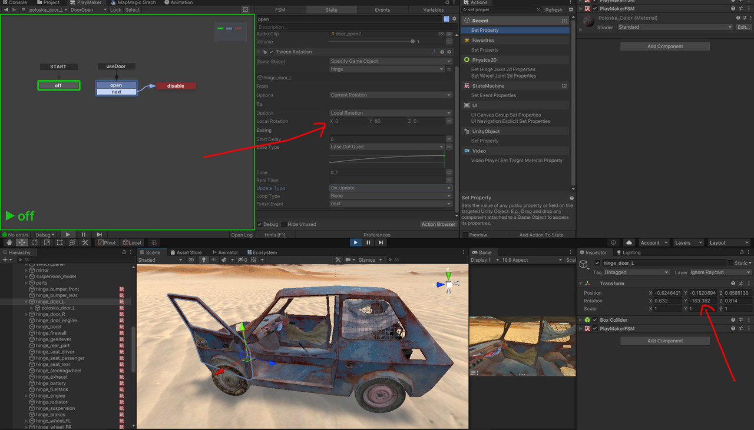Open Unity Collaborate circle icon
754x430 pixels.
pos(613,242)
